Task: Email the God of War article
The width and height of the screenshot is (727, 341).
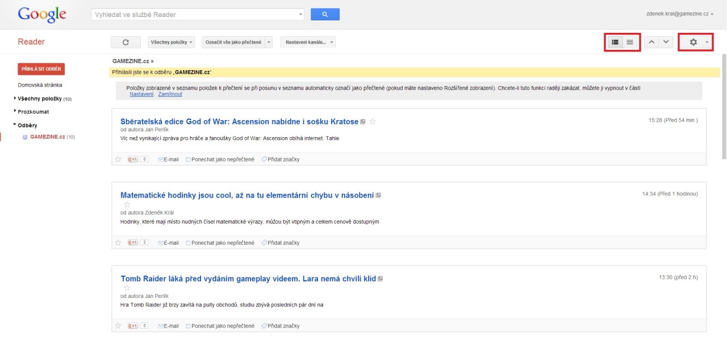Action: [168, 159]
